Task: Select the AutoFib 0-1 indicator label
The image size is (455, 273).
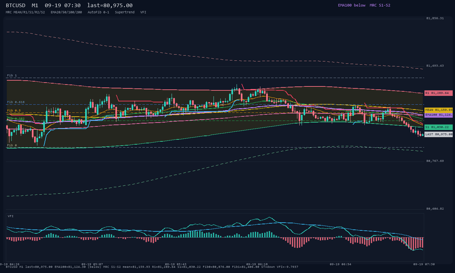Action: [98, 12]
